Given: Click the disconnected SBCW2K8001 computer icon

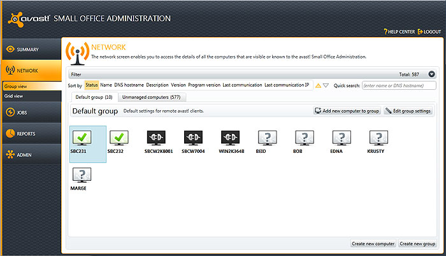Looking at the screenshot, I should click(x=157, y=138).
